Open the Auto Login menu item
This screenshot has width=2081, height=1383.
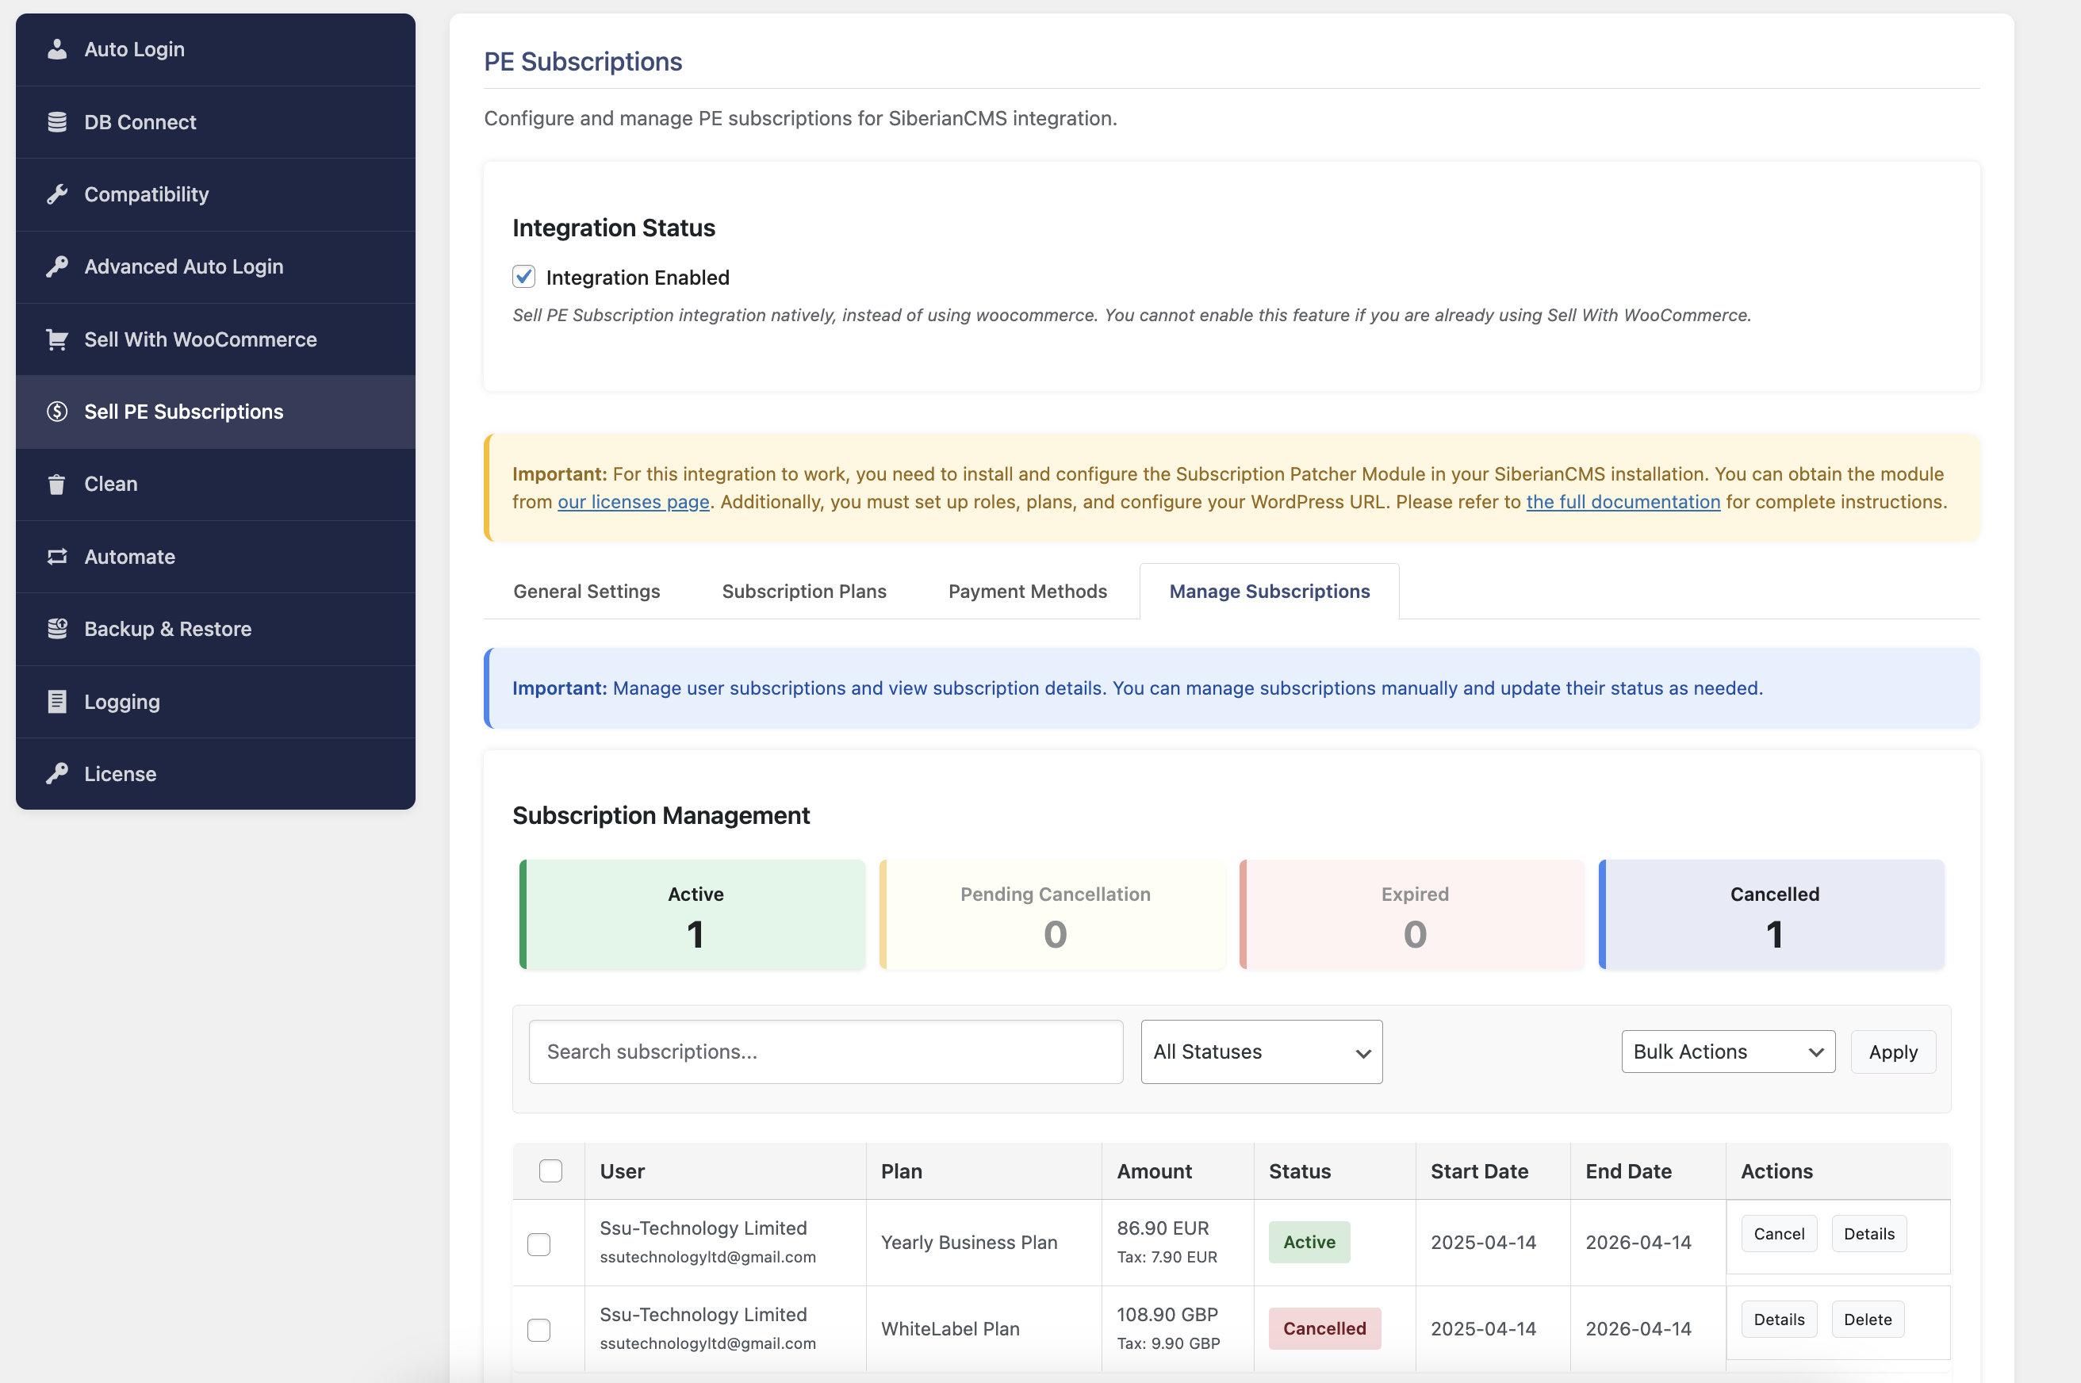[215, 49]
